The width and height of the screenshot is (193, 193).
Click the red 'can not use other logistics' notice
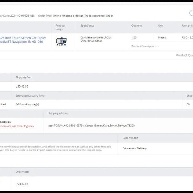17,126
